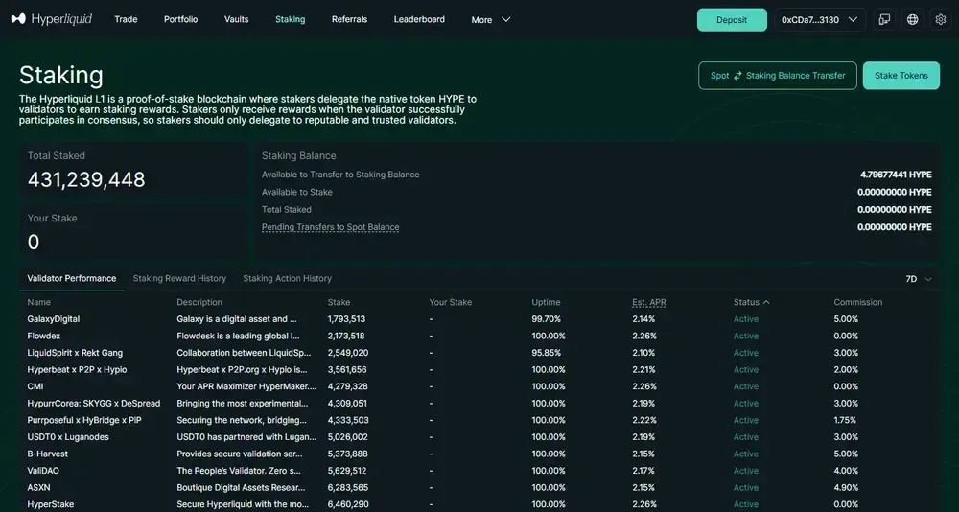Viewport: 959px width, 512px height.
Task: Select the GalaxyDigital validator row
Action: click(x=54, y=319)
